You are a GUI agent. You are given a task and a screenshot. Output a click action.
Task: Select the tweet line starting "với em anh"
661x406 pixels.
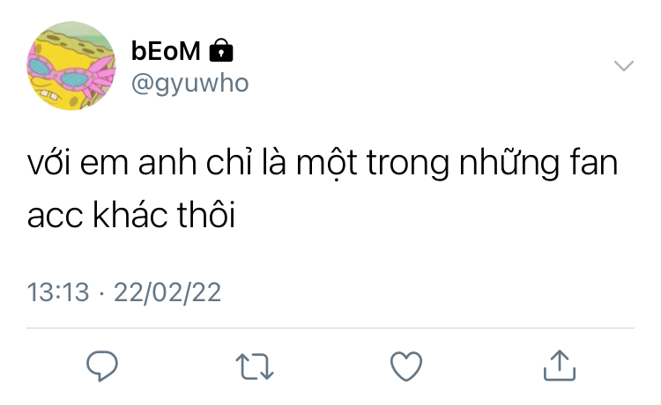coord(323,164)
